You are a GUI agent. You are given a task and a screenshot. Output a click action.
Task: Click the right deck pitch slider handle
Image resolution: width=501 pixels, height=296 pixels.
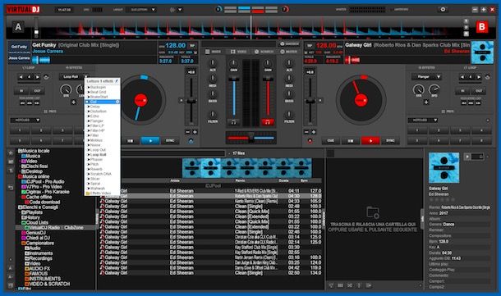click(x=310, y=101)
